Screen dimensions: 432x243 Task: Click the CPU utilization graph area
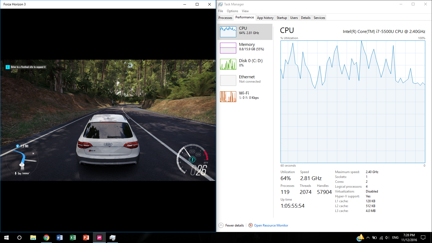point(353,102)
